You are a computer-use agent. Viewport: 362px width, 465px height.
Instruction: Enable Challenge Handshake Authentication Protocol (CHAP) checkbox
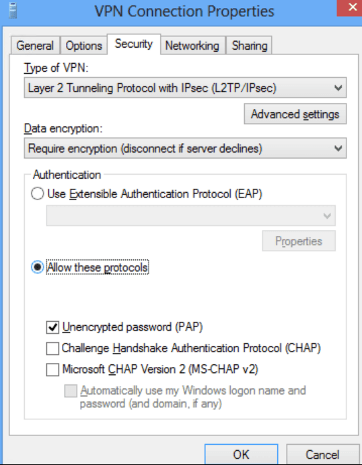pos(52,349)
